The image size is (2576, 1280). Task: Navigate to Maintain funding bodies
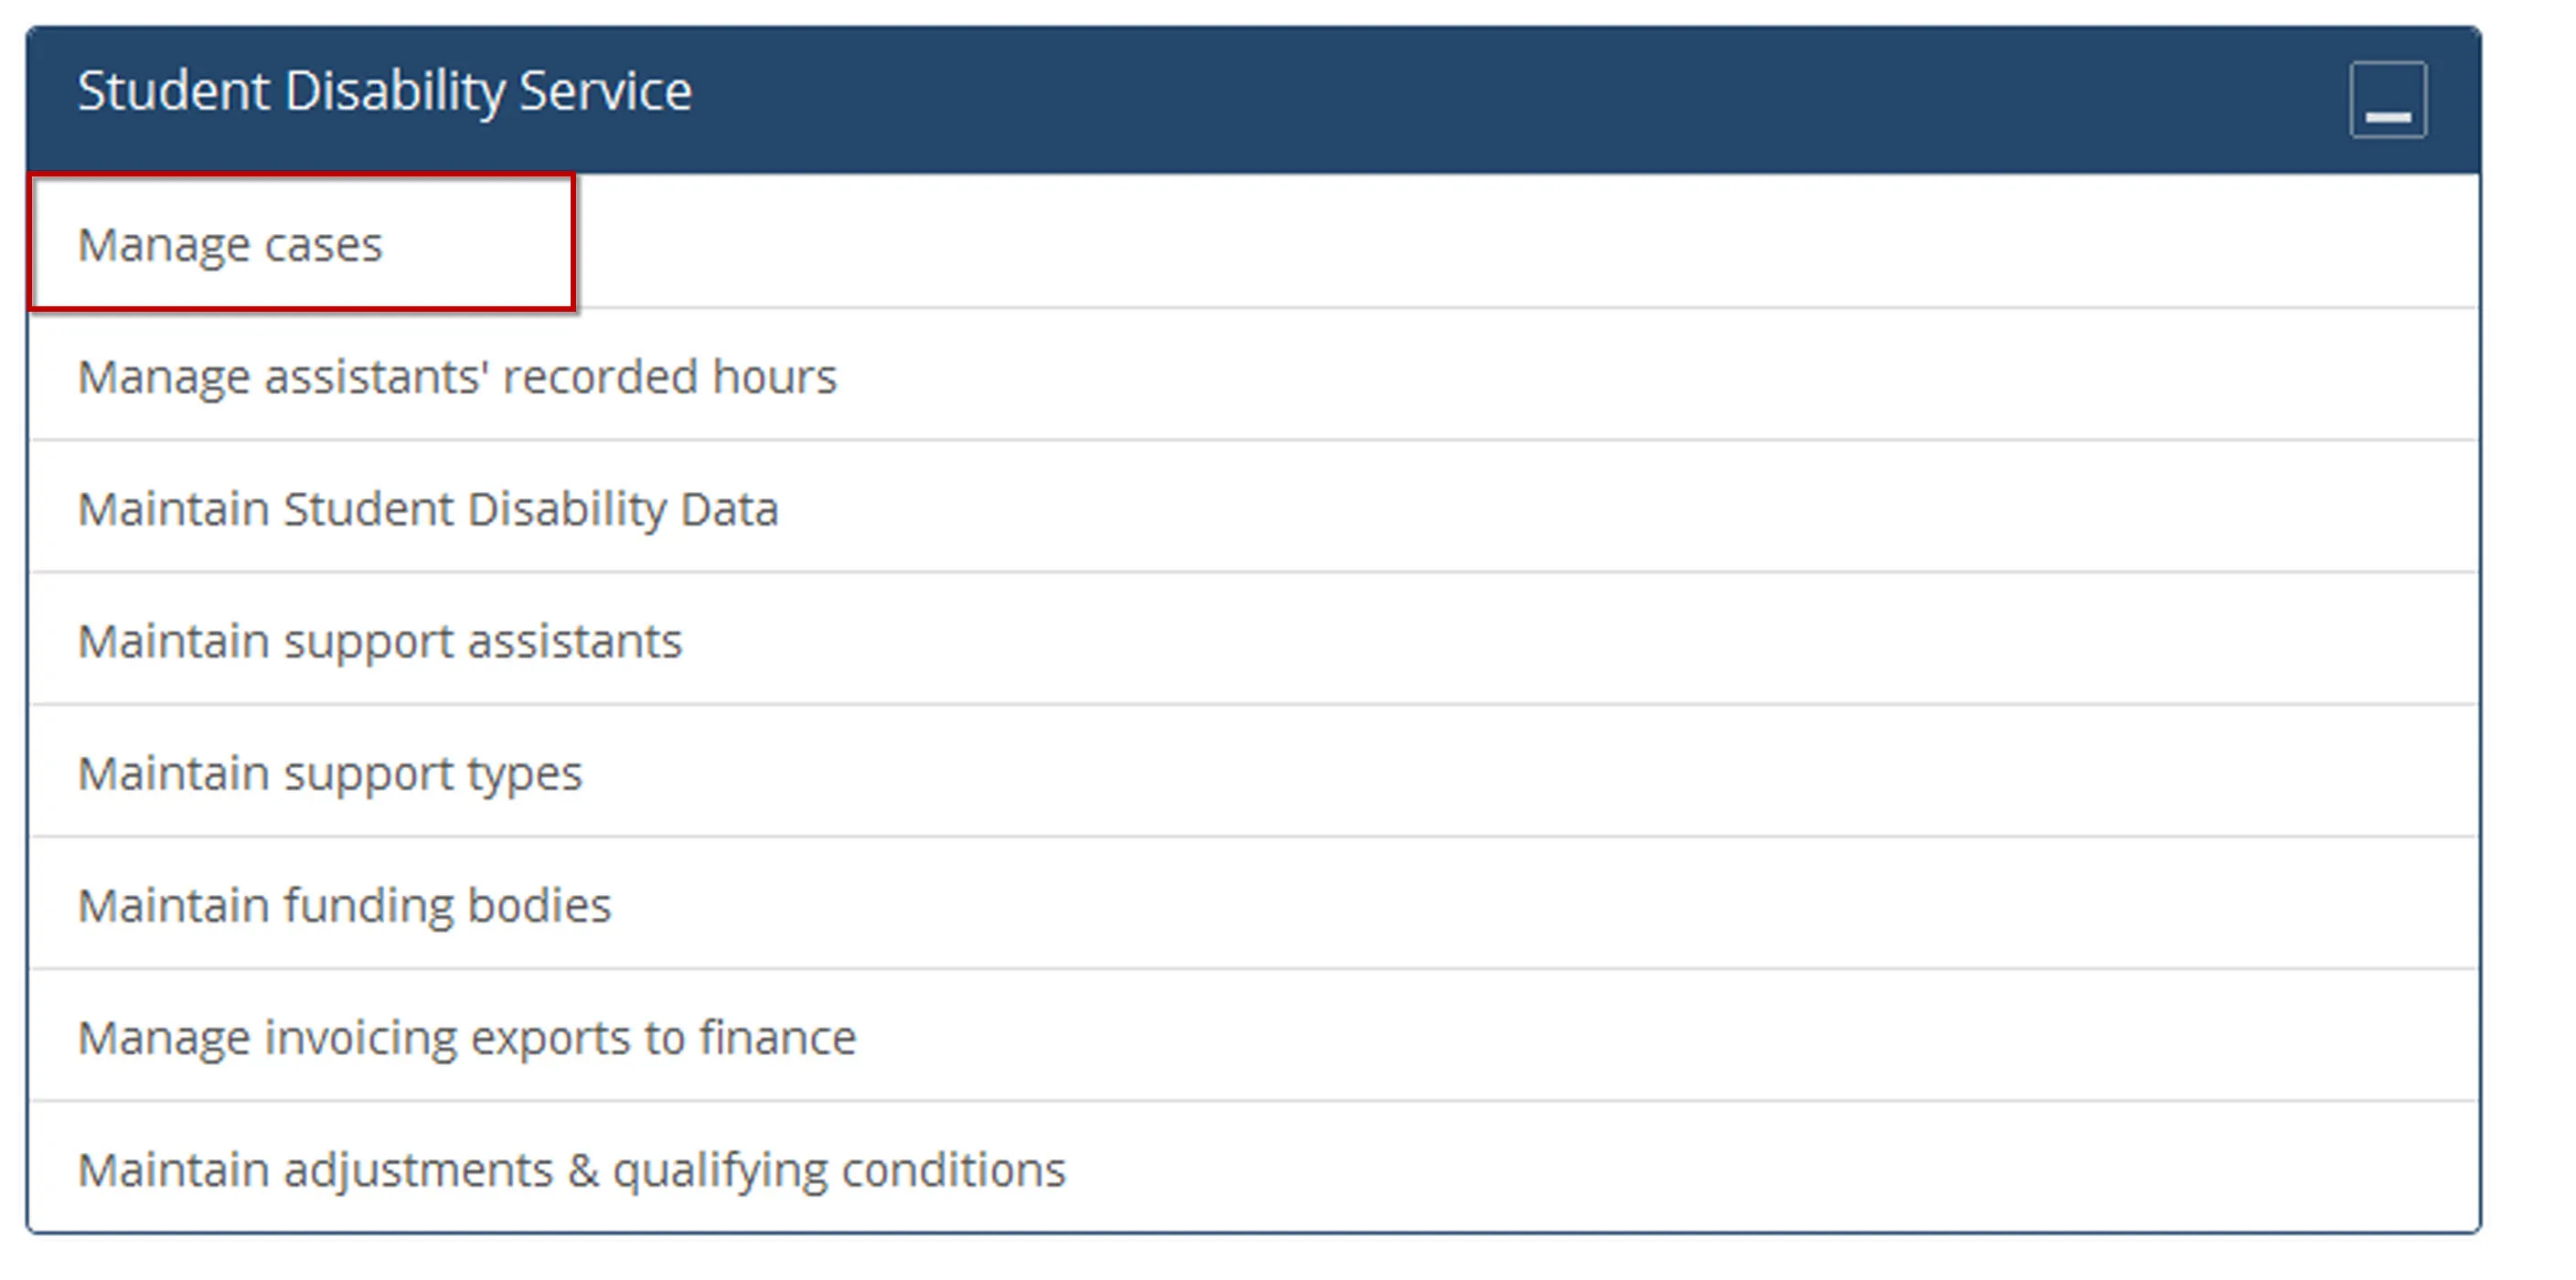(x=344, y=905)
